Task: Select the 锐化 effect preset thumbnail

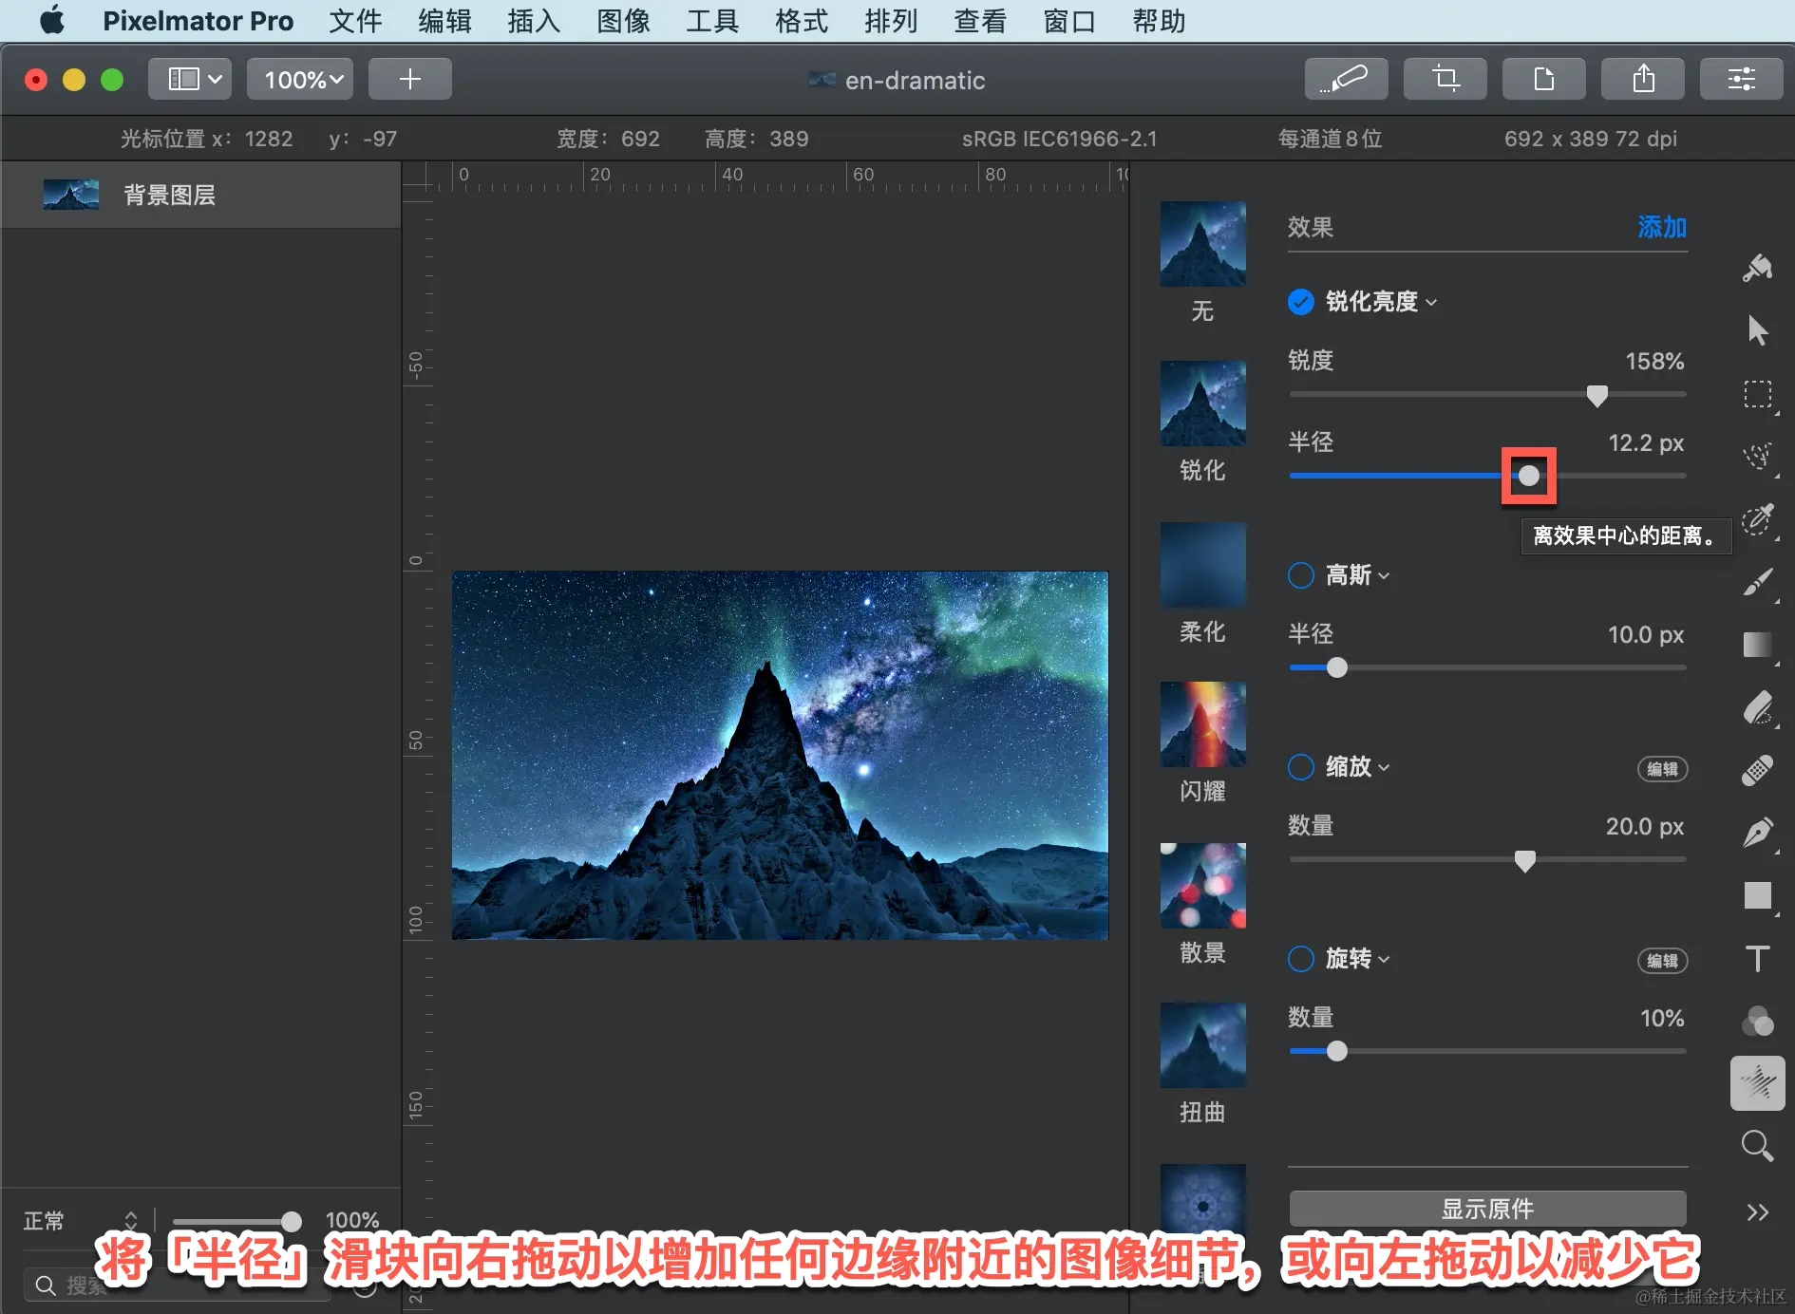Action: pos(1202,404)
